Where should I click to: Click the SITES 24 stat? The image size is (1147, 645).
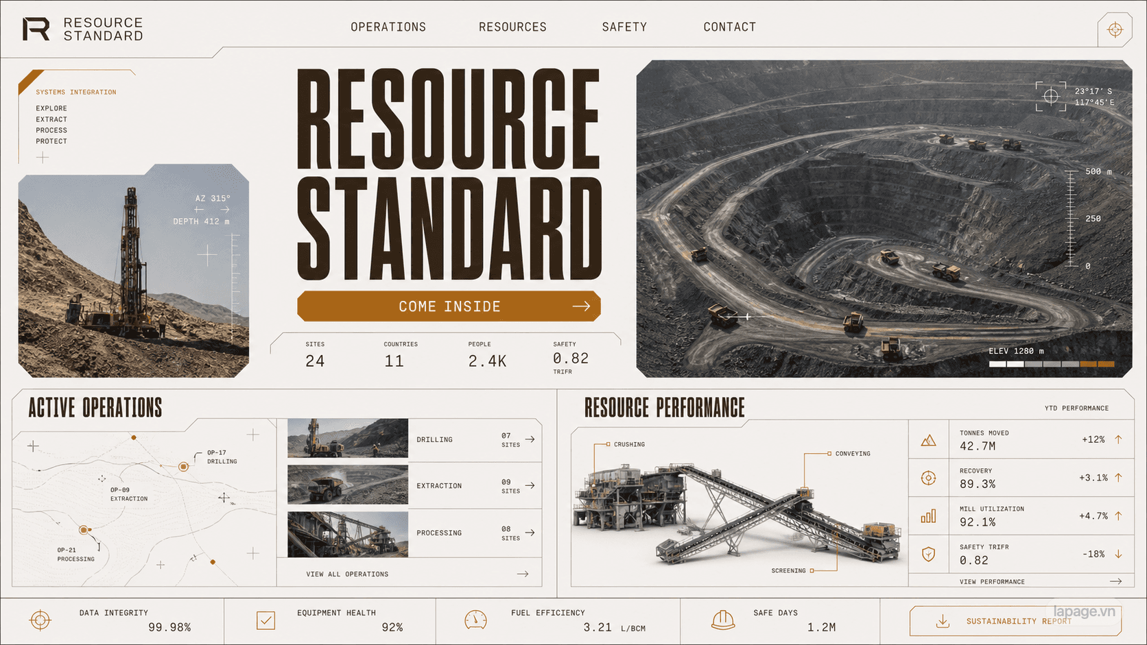click(x=316, y=356)
